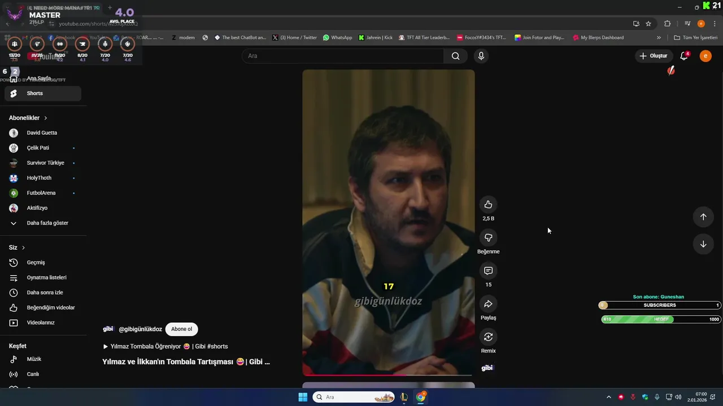The image size is (723, 406).
Task: Open the modem bookmark
Action: click(x=182, y=38)
